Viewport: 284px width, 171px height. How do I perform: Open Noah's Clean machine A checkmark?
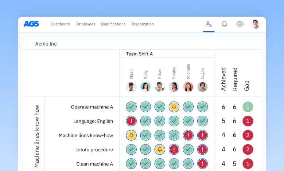click(131, 164)
